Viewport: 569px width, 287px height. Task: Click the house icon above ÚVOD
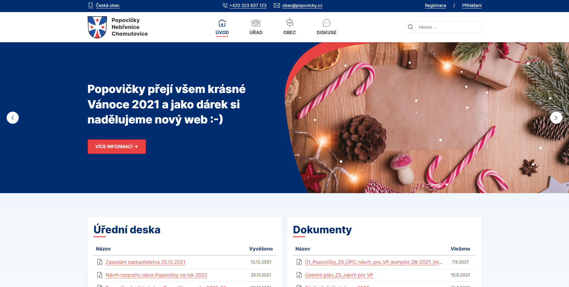(222, 23)
